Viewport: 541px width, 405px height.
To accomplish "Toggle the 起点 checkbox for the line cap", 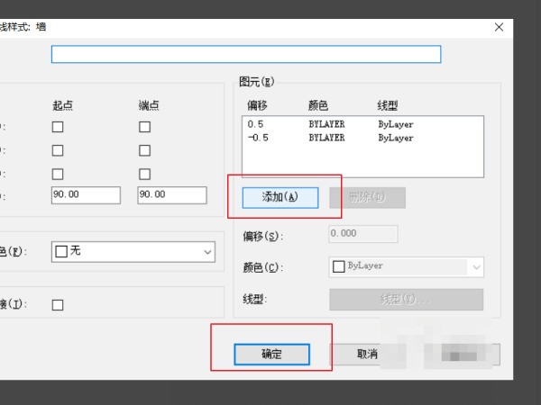I will (58, 128).
